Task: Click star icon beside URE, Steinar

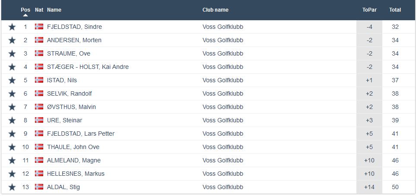Action: 12,121
